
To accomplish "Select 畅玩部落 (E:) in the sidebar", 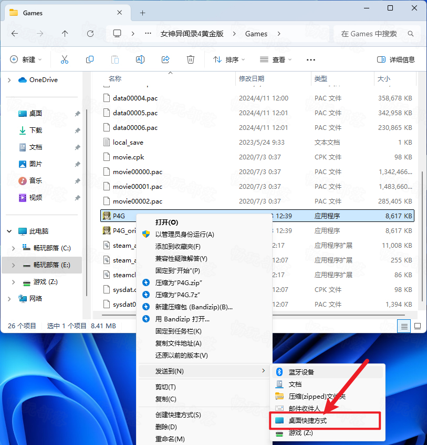I will [42, 265].
